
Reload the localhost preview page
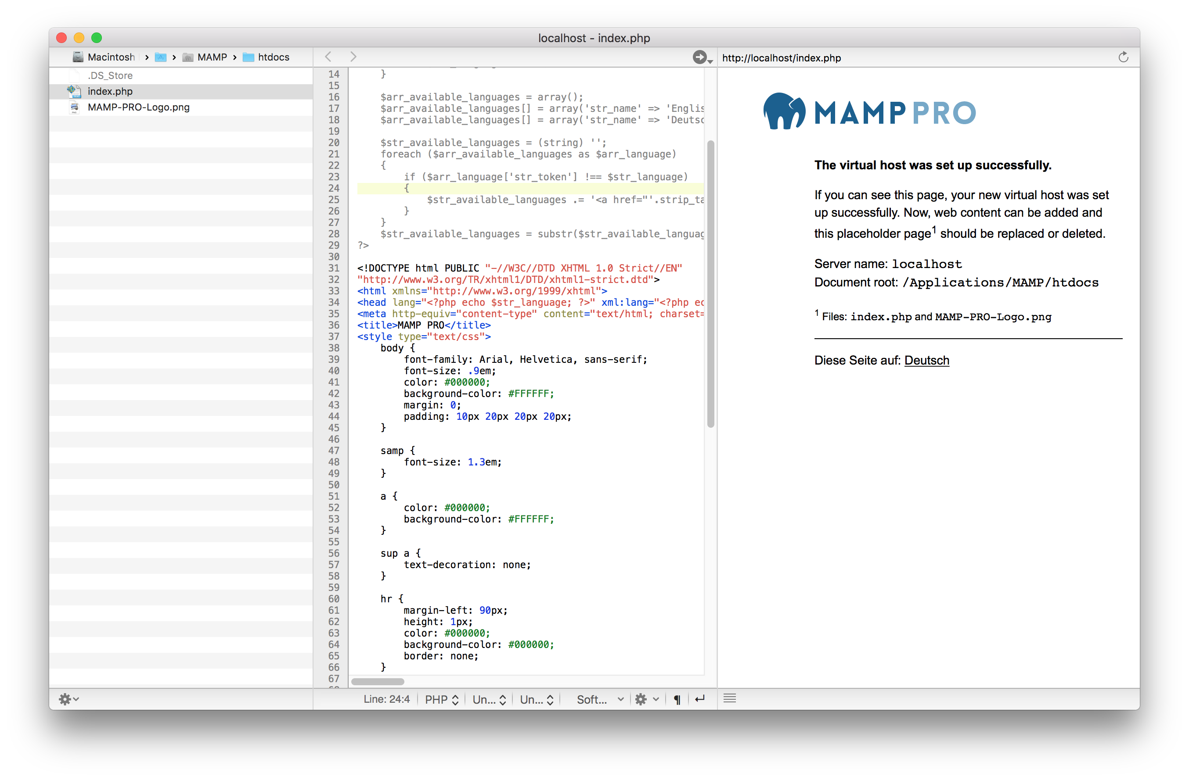(1124, 57)
